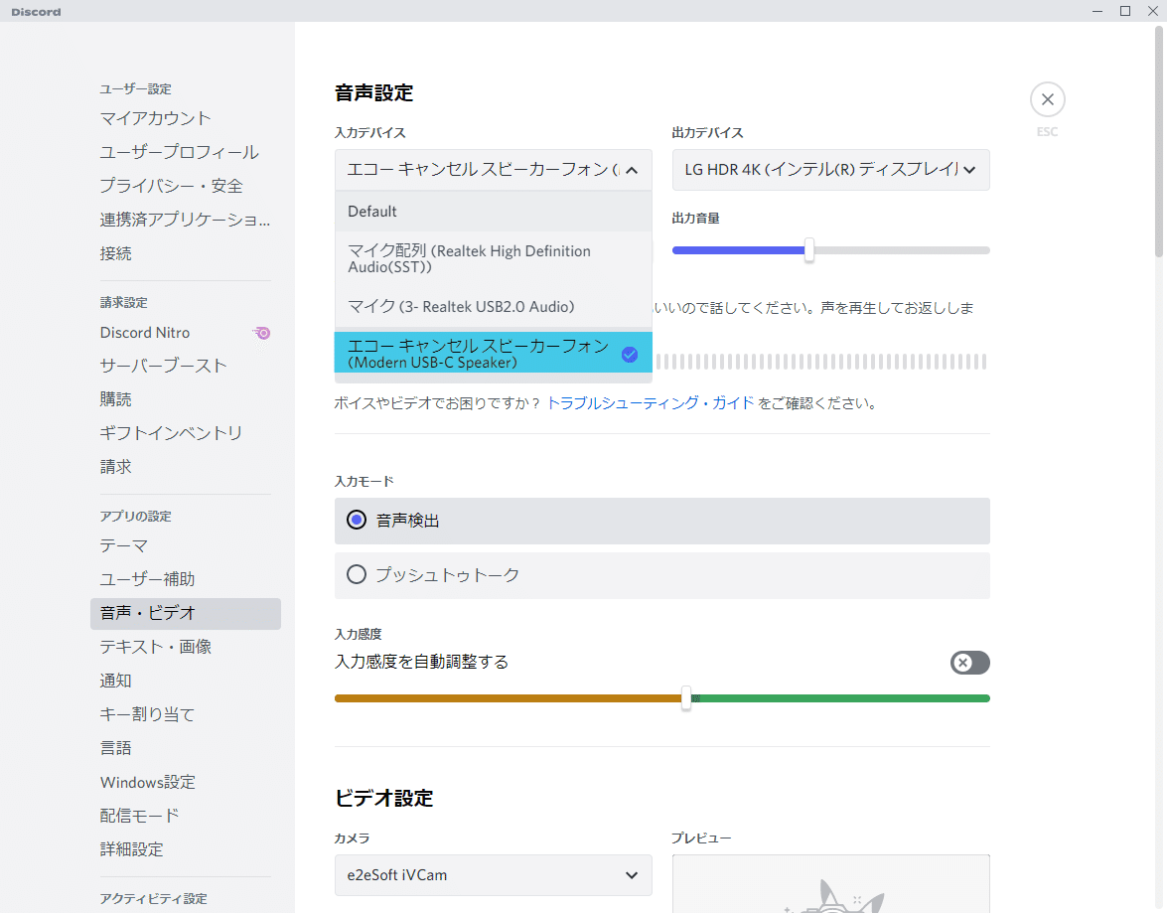The image size is (1167, 913).
Task: Open the 出力デバイス LG HDR 4K dropdown
Action: coord(830,170)
